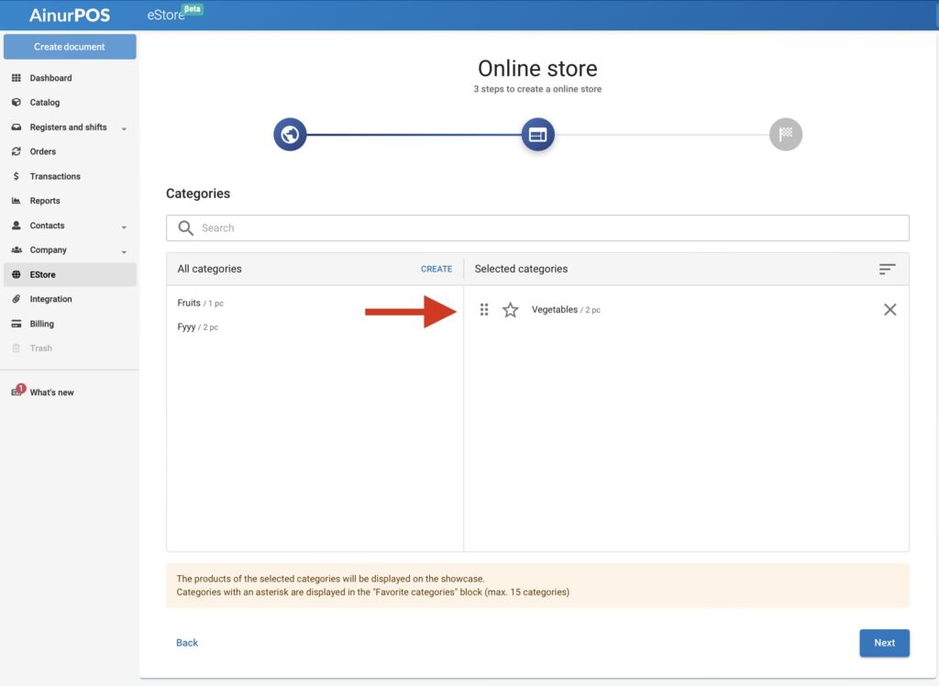Expand the Company submenu arrow

[124, 251]
